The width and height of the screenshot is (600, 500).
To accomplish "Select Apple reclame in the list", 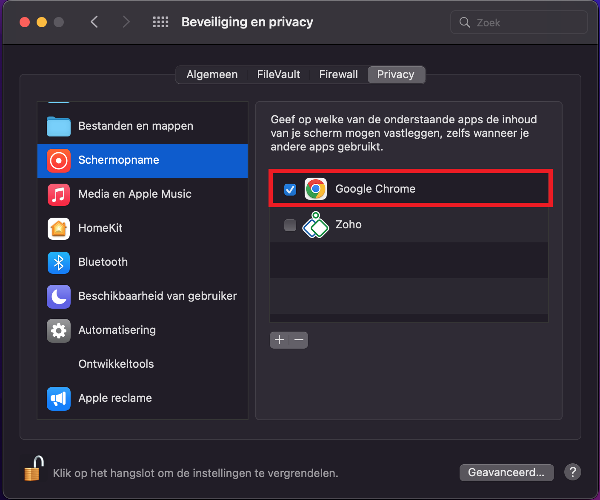I will point(143,399).
